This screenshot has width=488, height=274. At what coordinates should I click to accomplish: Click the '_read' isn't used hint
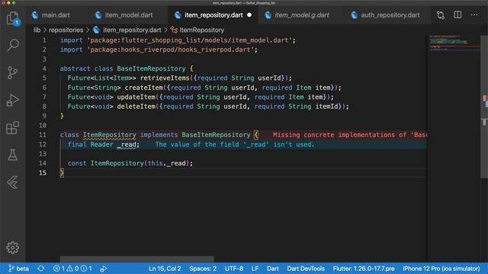235,145
